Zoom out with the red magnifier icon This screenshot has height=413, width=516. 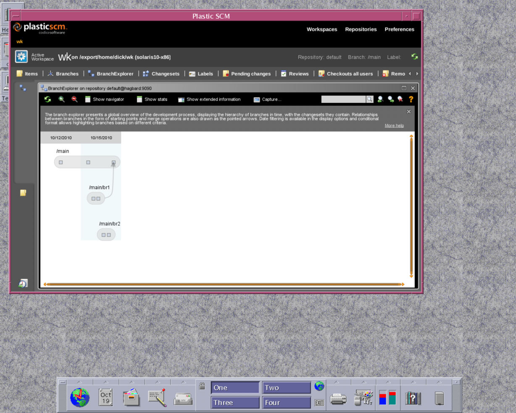(x=74, y=99)
